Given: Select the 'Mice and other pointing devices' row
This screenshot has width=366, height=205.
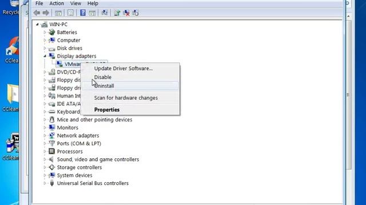Looking at the screenshot, I should pos(94,120).
